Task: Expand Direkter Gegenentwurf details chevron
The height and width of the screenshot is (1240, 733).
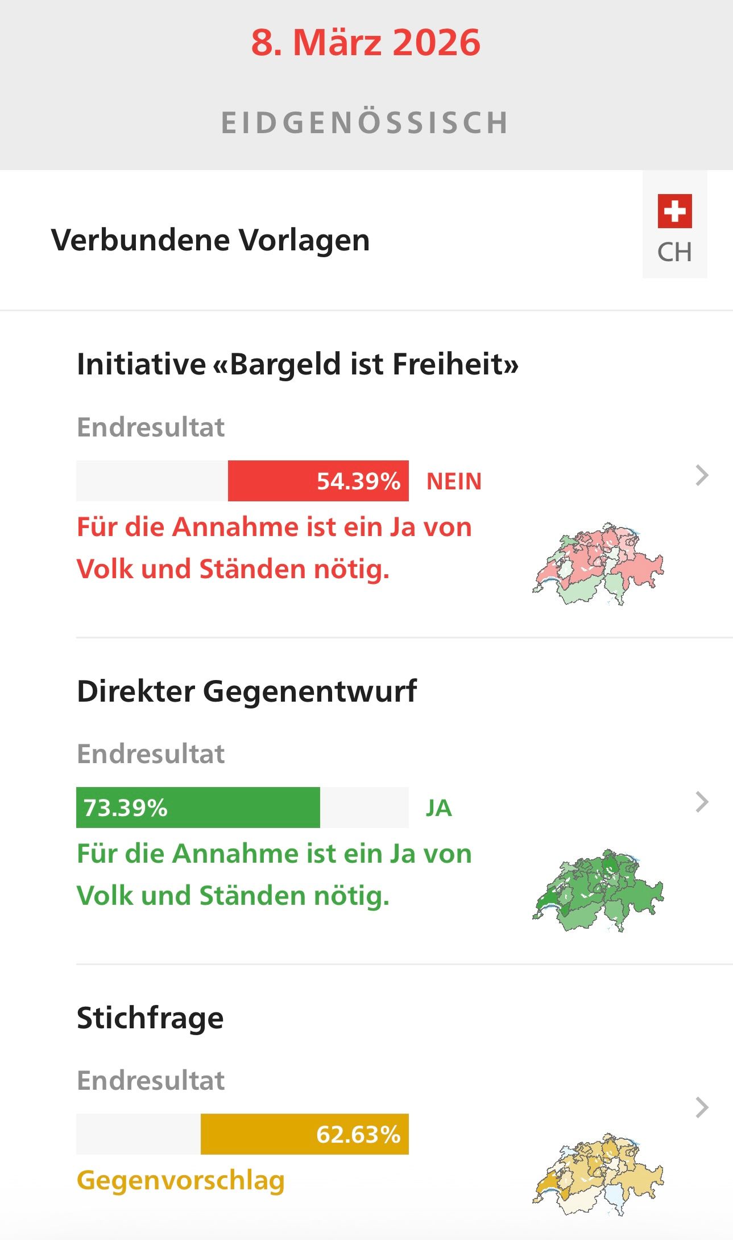Action: click(x=702, y=802)
